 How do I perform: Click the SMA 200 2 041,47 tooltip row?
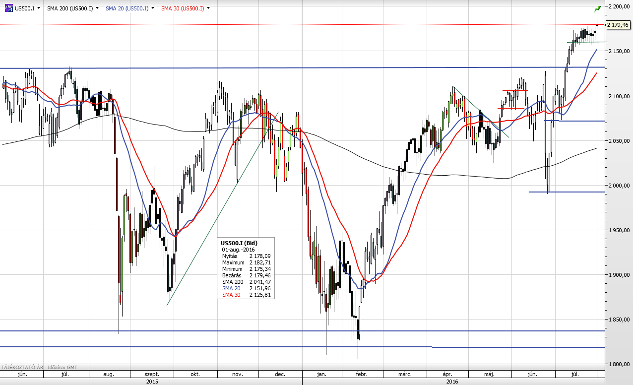pos(246,281)
